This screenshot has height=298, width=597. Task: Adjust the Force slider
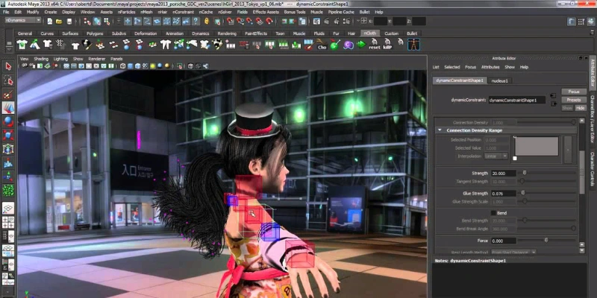547,241
